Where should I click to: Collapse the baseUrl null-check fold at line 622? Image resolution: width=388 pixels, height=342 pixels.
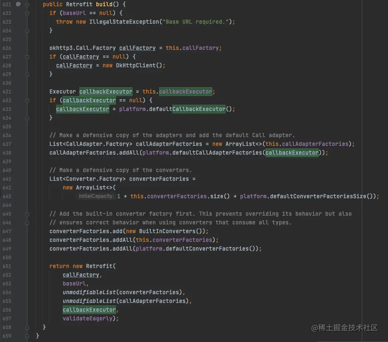click(27, 13)
